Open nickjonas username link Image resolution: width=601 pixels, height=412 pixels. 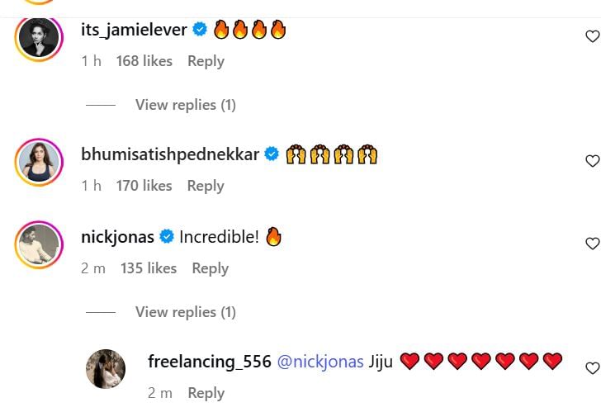coord(117,237)
